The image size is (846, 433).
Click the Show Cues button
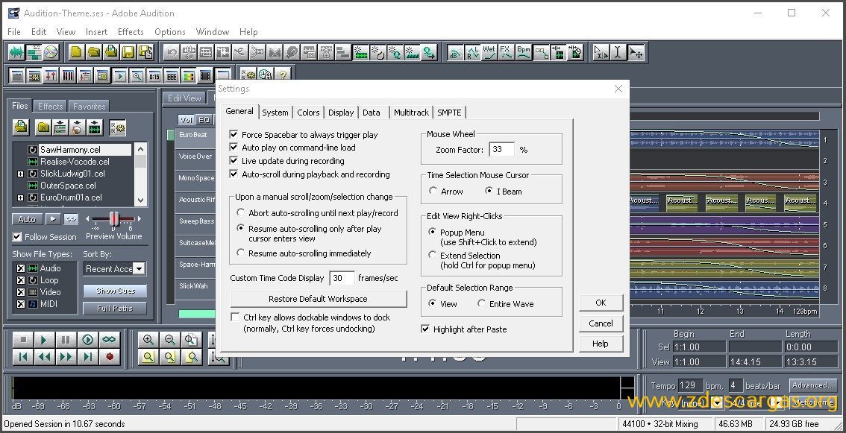(115, 291)
